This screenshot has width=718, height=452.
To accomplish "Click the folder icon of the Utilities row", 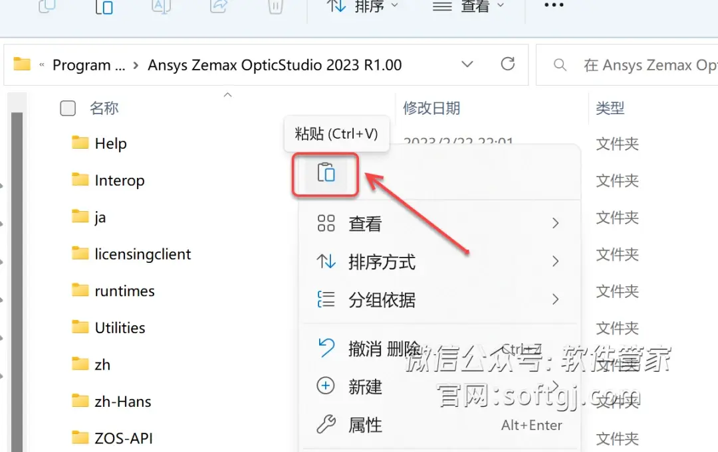I will click(80, 327).
